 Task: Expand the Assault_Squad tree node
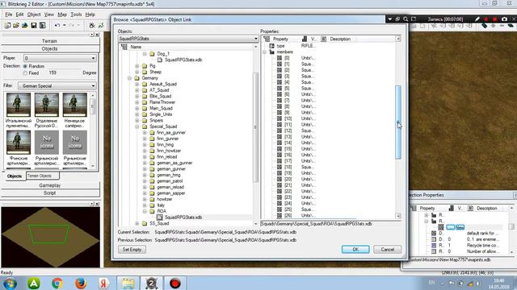tap(137, 84)
